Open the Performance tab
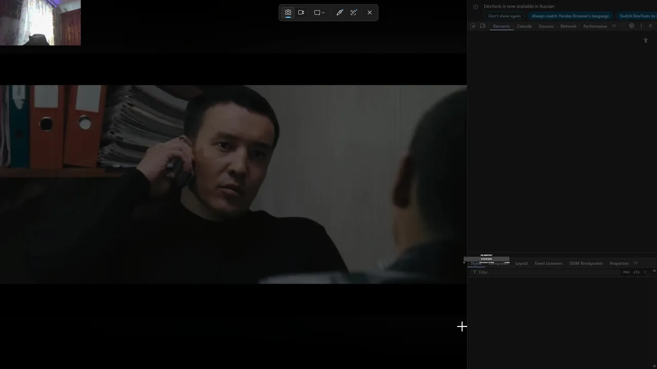The width and height of the screenshot is (657, 369). point(595,26)
